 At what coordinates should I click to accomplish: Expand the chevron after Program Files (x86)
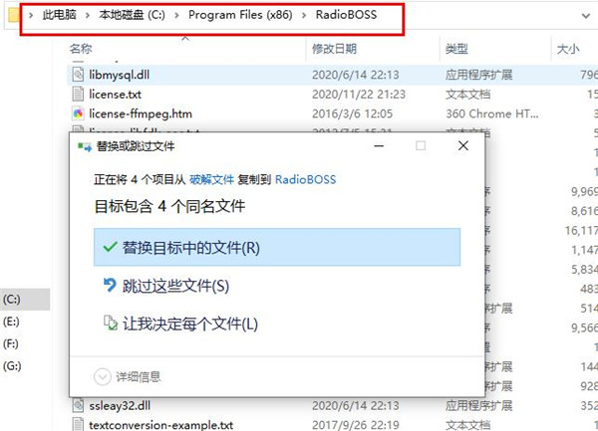pos(304,15)
